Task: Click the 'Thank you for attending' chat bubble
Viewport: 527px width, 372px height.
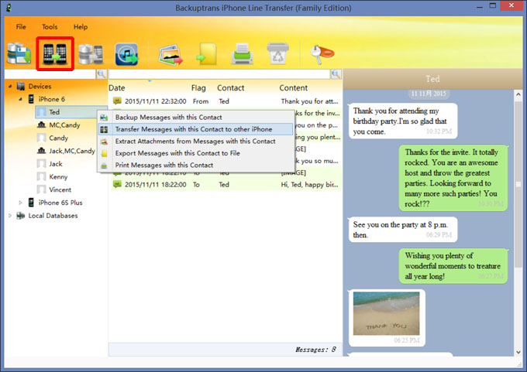Action: point(403,121)
